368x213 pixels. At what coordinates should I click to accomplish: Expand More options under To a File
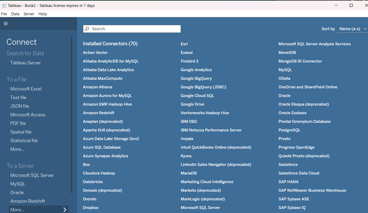click(17, 149)
